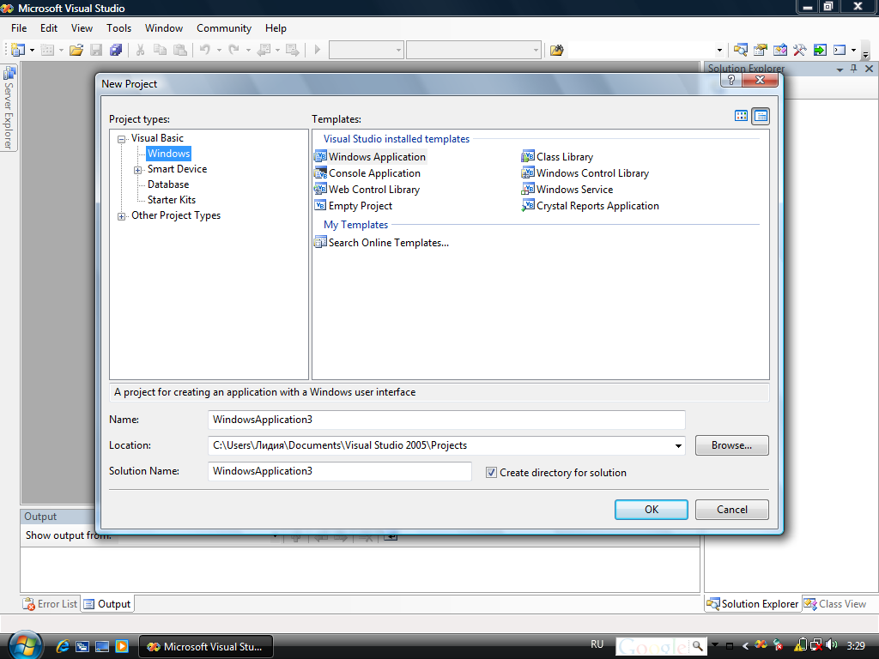Click the Open File folder icon
Image resolution: width=879 pixels, height=659 pixels.
76,50
